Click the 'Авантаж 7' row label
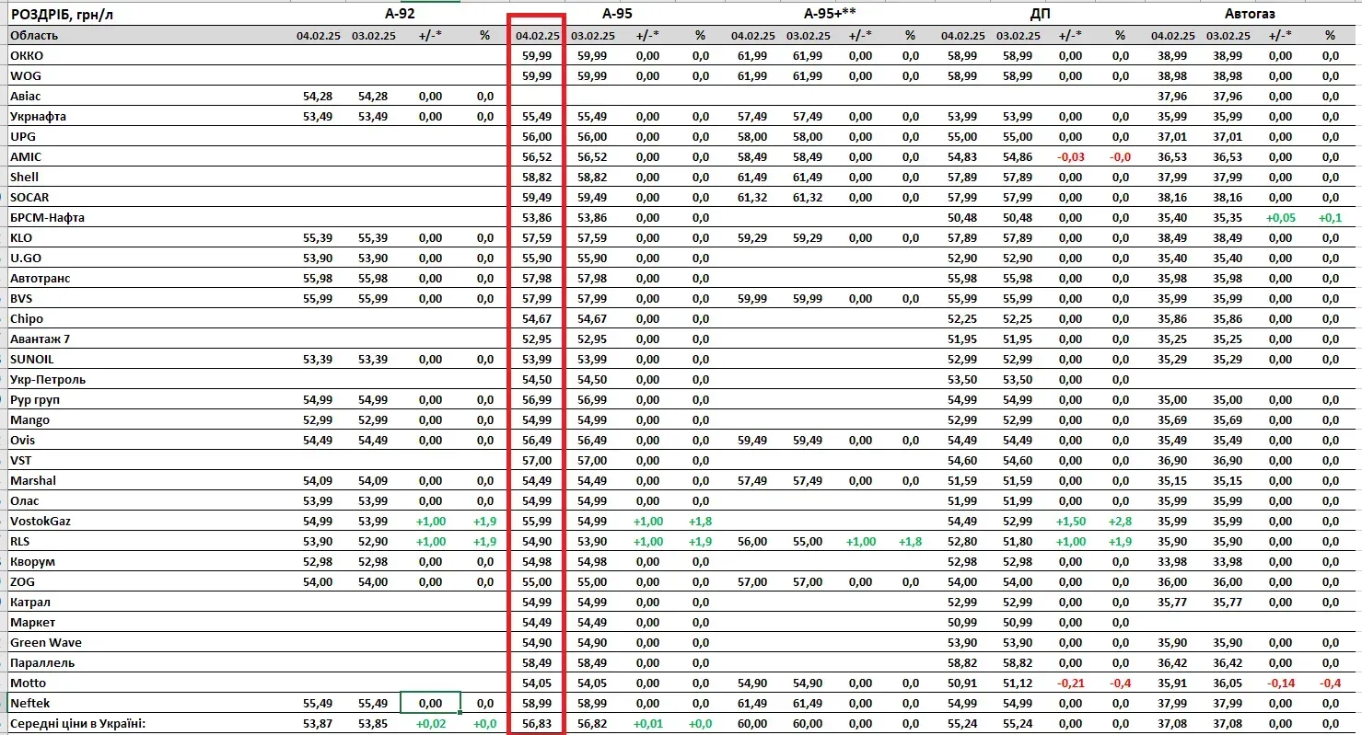 (41, 339)
